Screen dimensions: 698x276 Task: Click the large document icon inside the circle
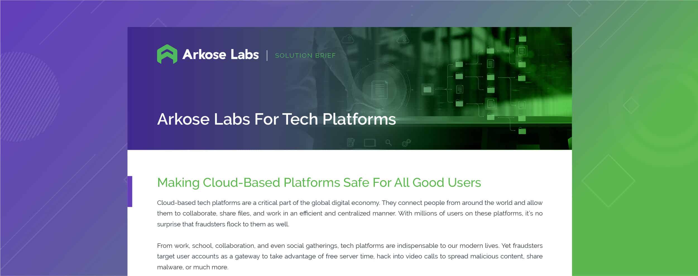pos(380,89)
